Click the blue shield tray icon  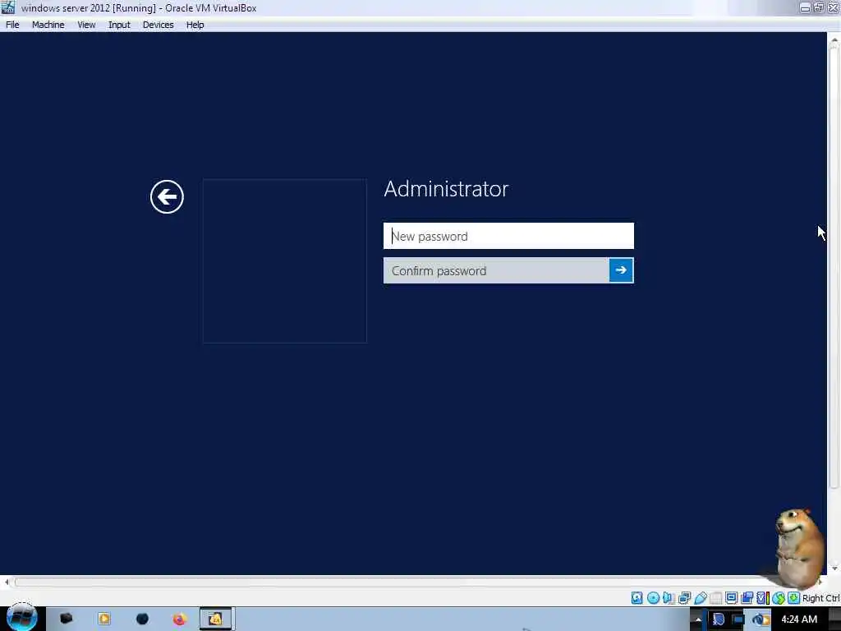719,619
